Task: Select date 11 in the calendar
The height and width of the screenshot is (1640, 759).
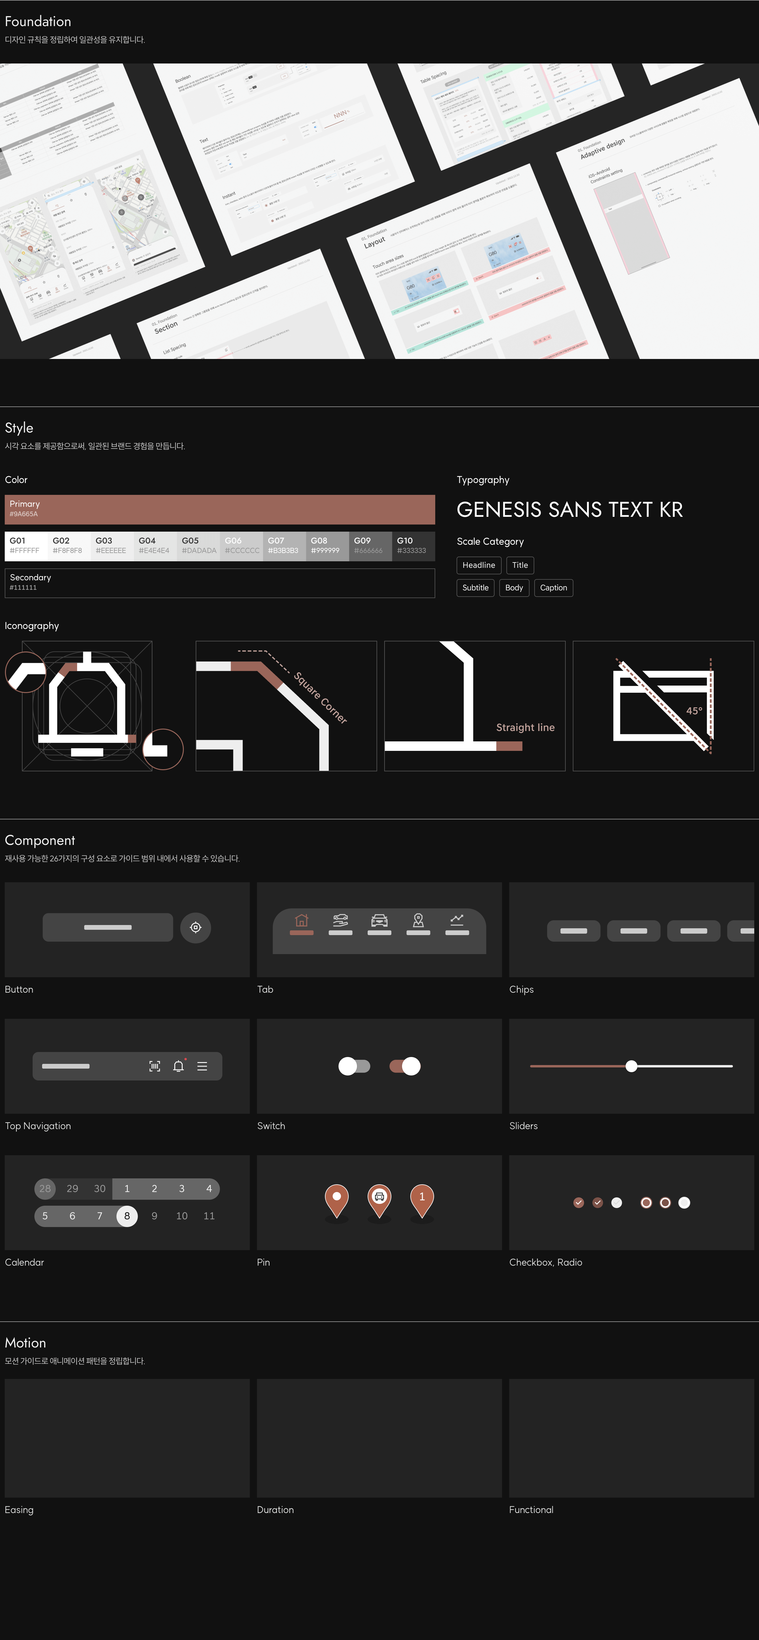Action: 209,1216
